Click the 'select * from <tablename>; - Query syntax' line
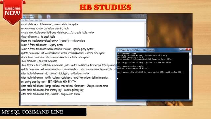 (42, 45)
